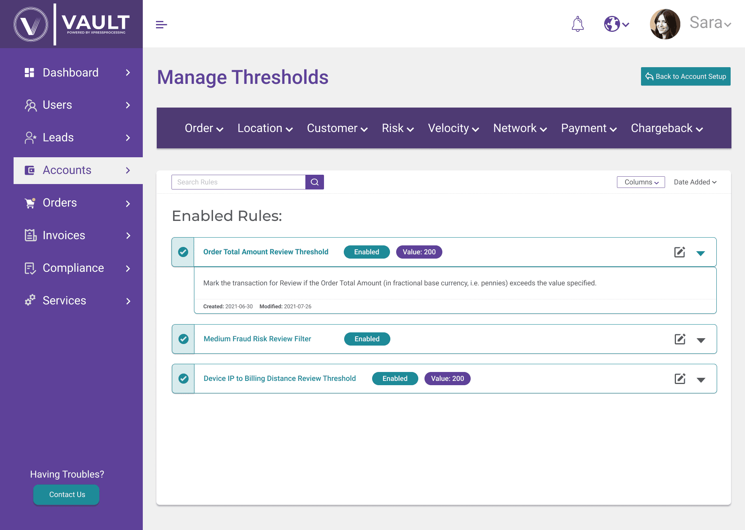
Task: Toggle Order Total Amount rule checkmark
Action: [183, 252]
